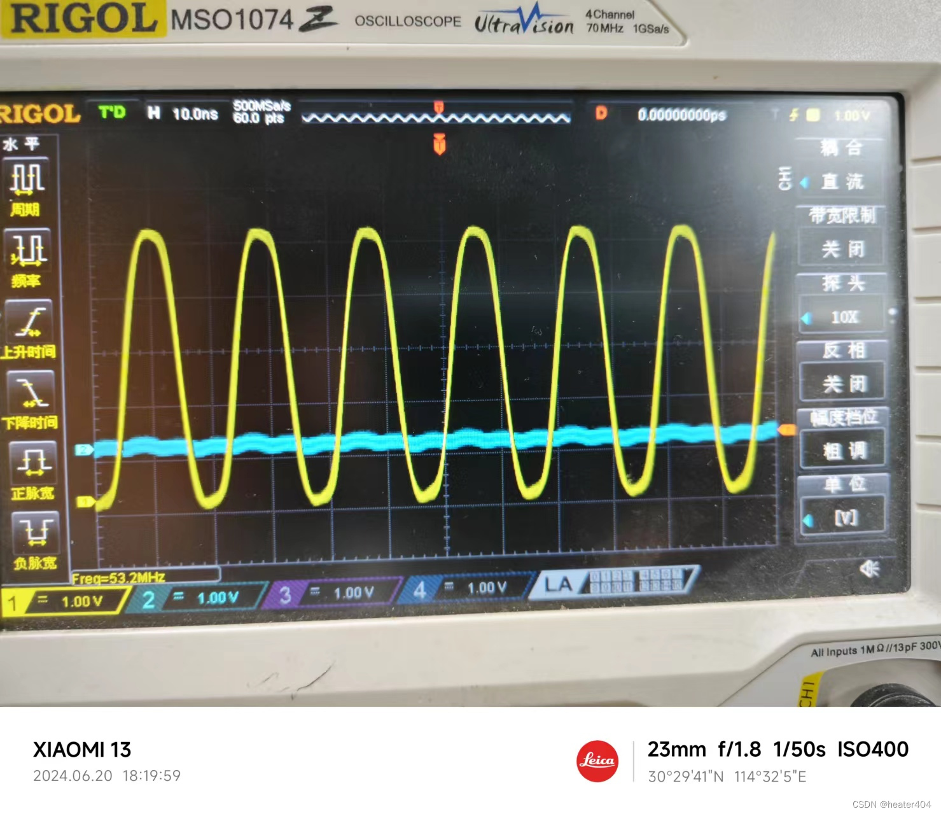The height and width of the screenshot is (814, 941).
Task: Click the yellow trigger source channel indicator
Action: [x=812, y=115]
